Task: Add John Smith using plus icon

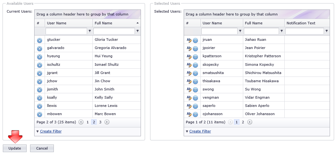Action: [40, 90]
